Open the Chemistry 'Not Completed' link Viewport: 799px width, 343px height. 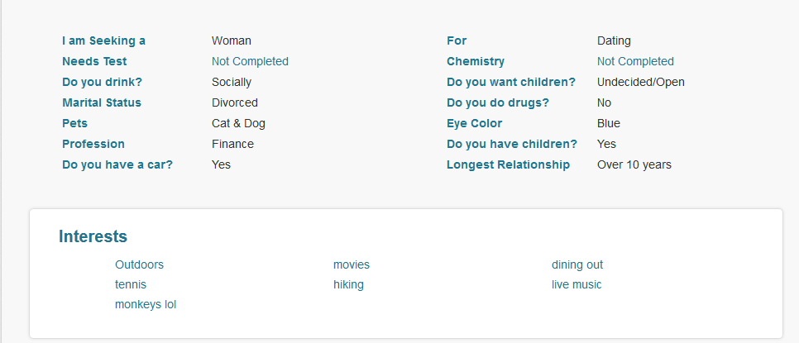click(x=635, y=61)
